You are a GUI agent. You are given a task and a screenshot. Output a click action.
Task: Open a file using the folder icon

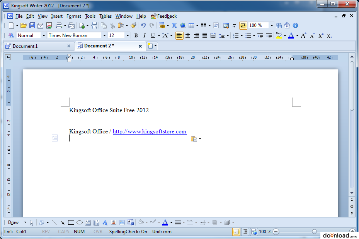click(x=23, y=25)
